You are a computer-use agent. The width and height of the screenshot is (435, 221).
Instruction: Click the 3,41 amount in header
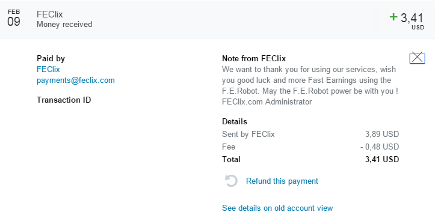point(412,18)
